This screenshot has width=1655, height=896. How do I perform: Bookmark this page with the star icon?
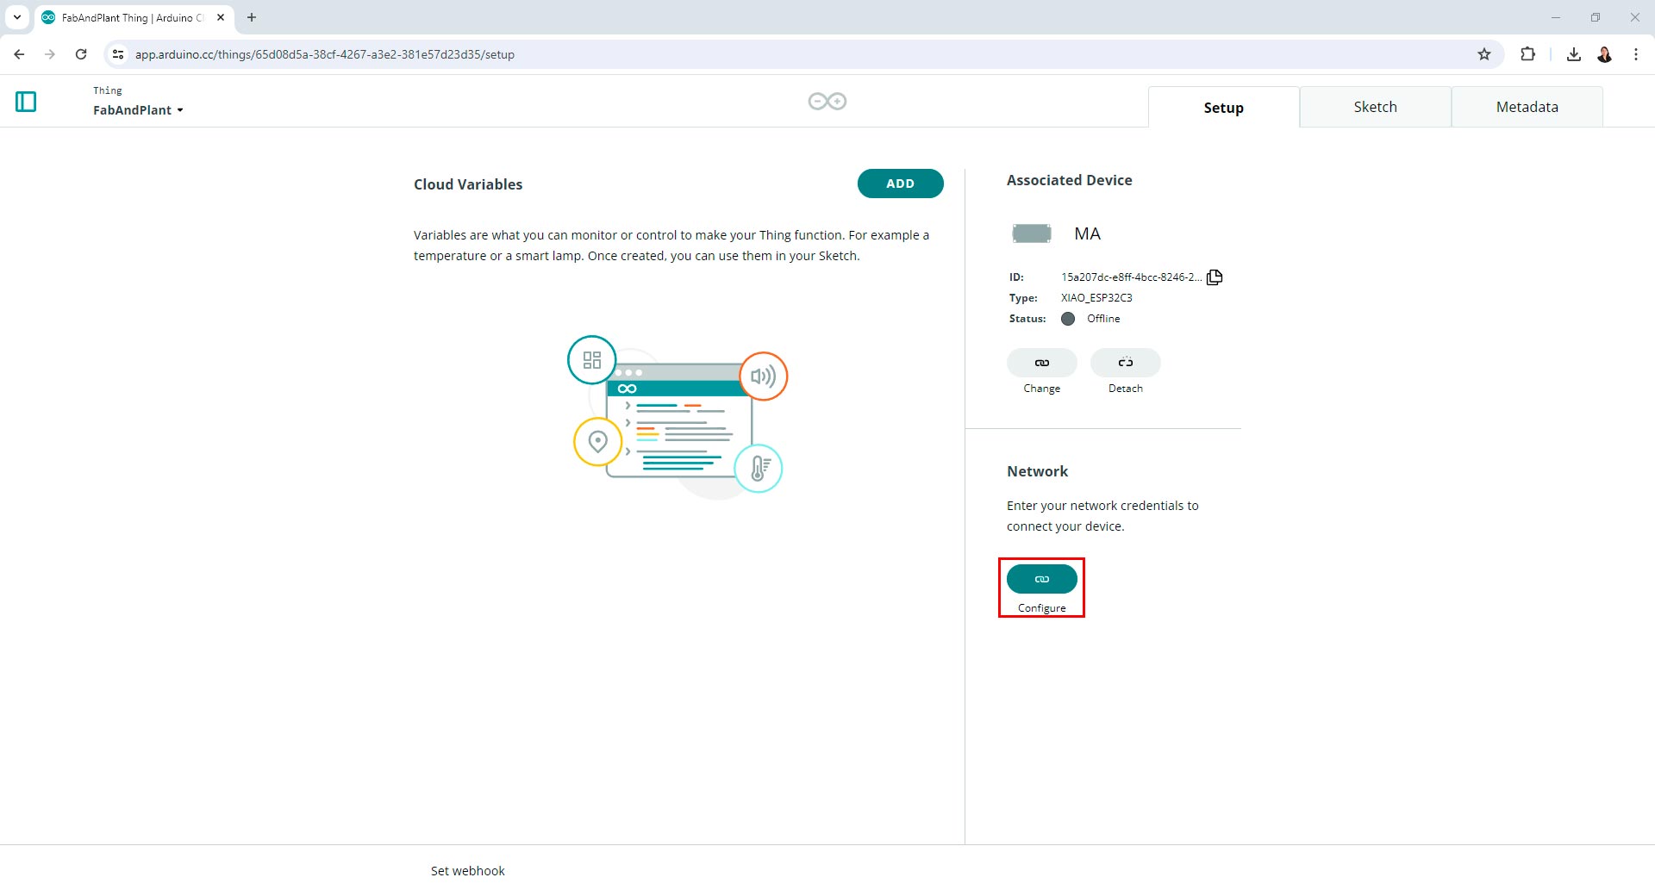click(1483, 54)
